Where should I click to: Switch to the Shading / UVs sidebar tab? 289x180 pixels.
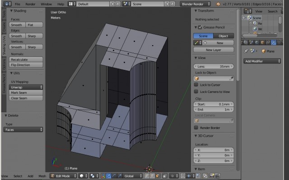[x=4, y=45]
